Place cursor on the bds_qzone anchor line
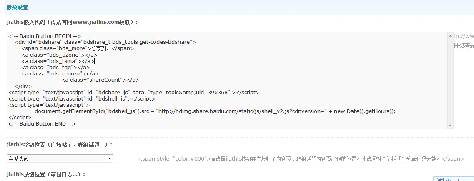Image resolution: width=474 pixels, height=181 pixels. (60, 55)
